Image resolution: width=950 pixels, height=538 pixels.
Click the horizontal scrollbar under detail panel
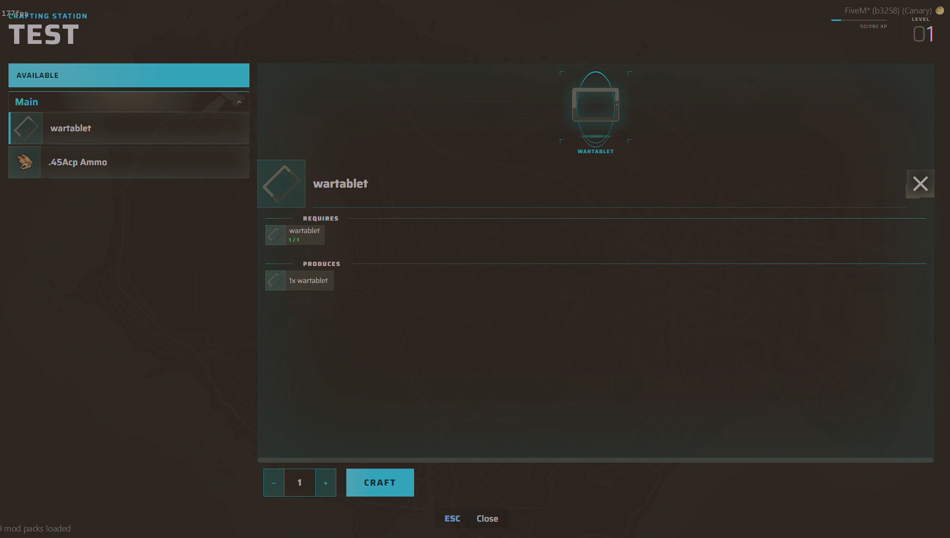click(x=595, y=460)
